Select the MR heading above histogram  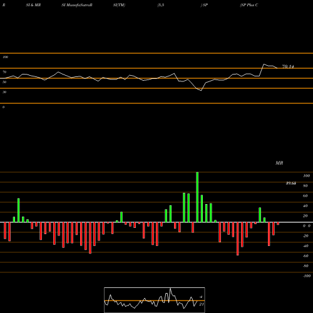tap(279, 163)
